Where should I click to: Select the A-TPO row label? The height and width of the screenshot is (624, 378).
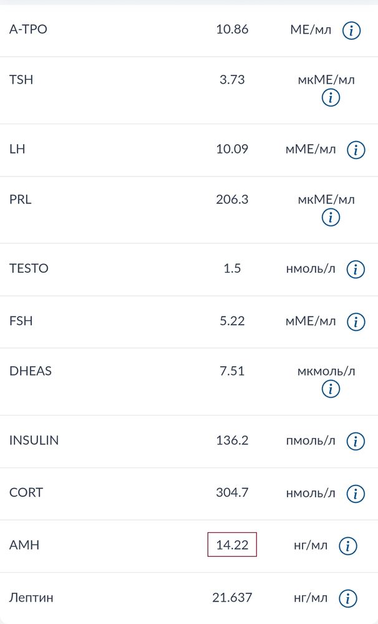(x=28, y=29)
